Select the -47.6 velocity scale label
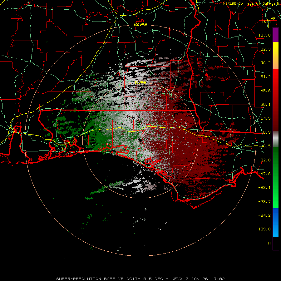 (x=264, y=174)
